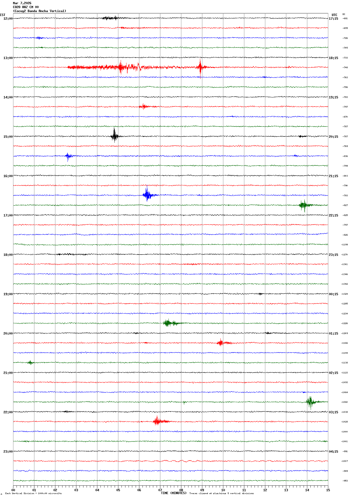Click the CST timezone header
Viewport: 349px width, 497px height.
coord(3,15)
